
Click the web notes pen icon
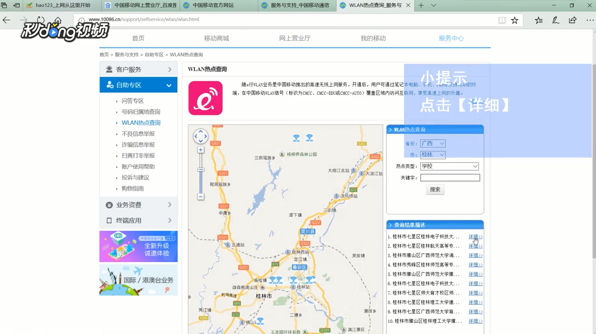pos(556,20)
